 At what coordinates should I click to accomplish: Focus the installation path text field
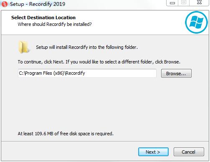[x=87, y=73]
